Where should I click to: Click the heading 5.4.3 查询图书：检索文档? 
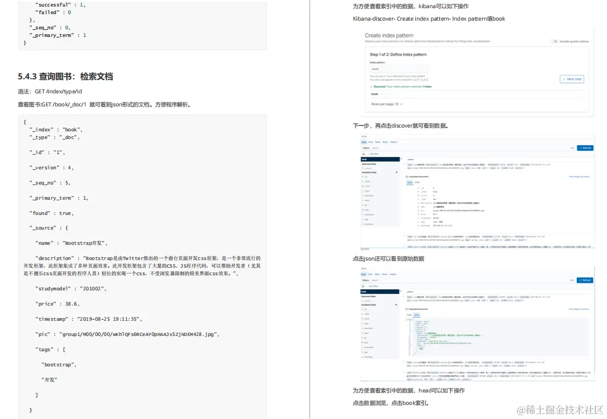(x=65, y=77)
